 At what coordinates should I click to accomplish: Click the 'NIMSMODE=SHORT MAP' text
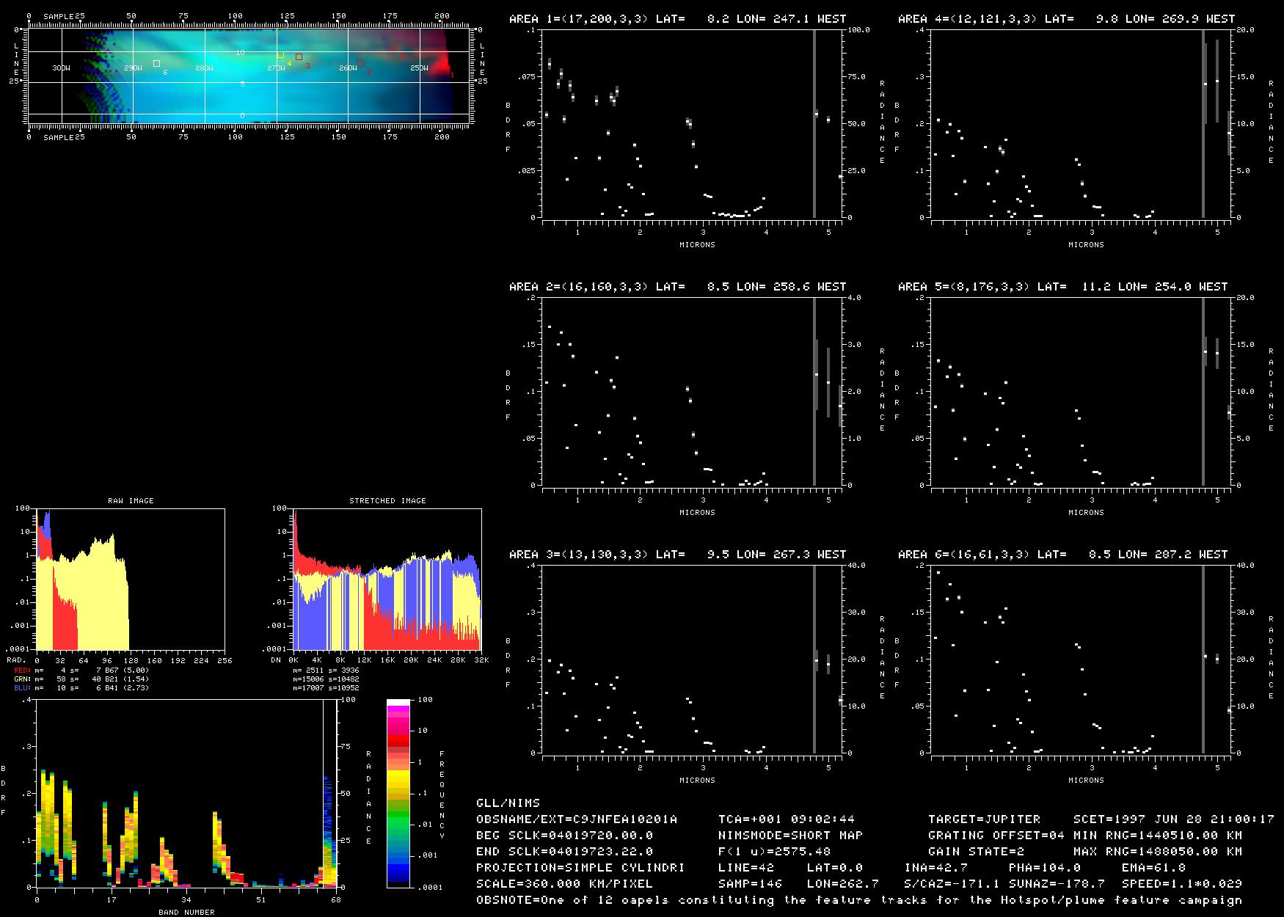pos(790,835)
